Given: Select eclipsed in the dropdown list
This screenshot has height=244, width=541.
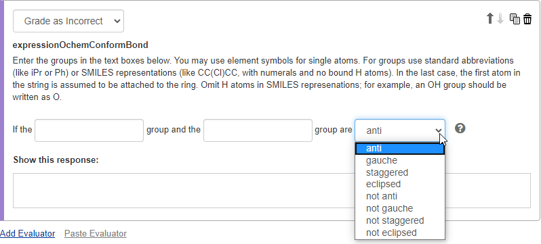Looking at the screenshot, I should (400, 184).
